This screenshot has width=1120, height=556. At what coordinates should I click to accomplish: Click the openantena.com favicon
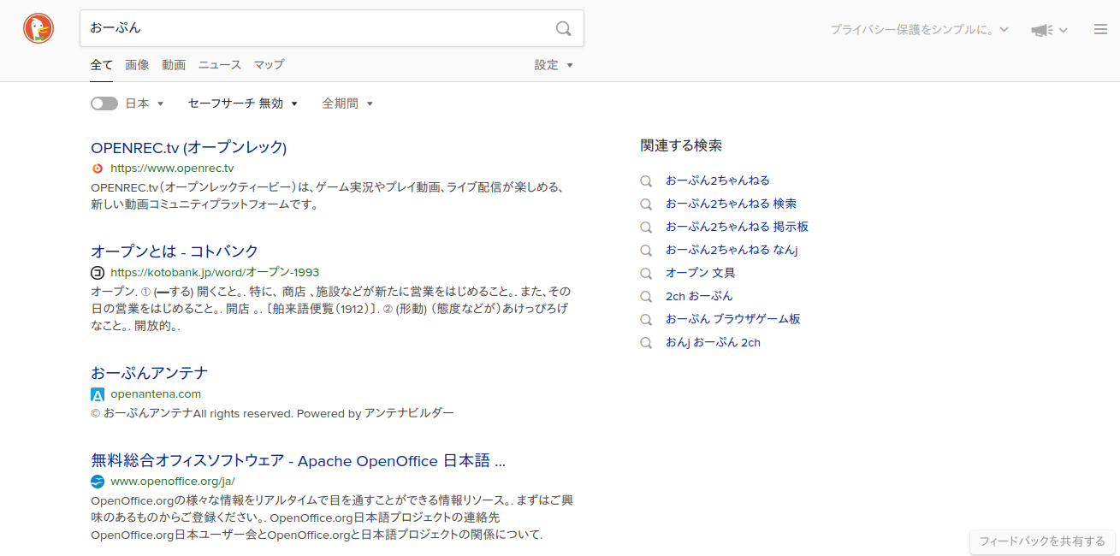tap(98, 394)
